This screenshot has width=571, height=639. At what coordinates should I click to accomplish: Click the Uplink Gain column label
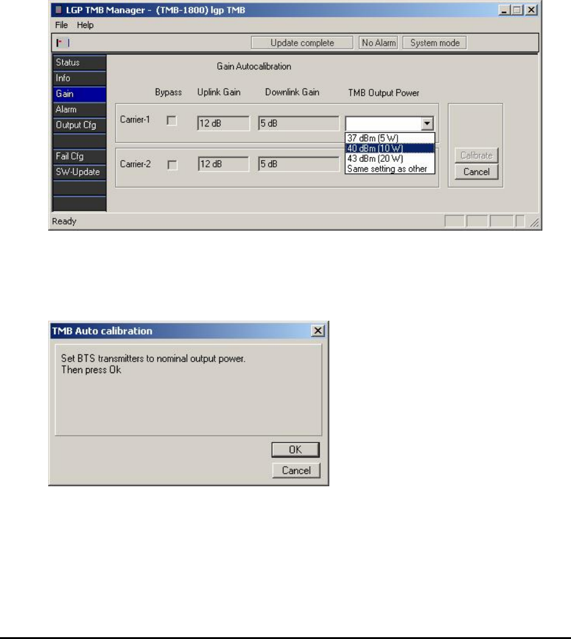point(219,92)
